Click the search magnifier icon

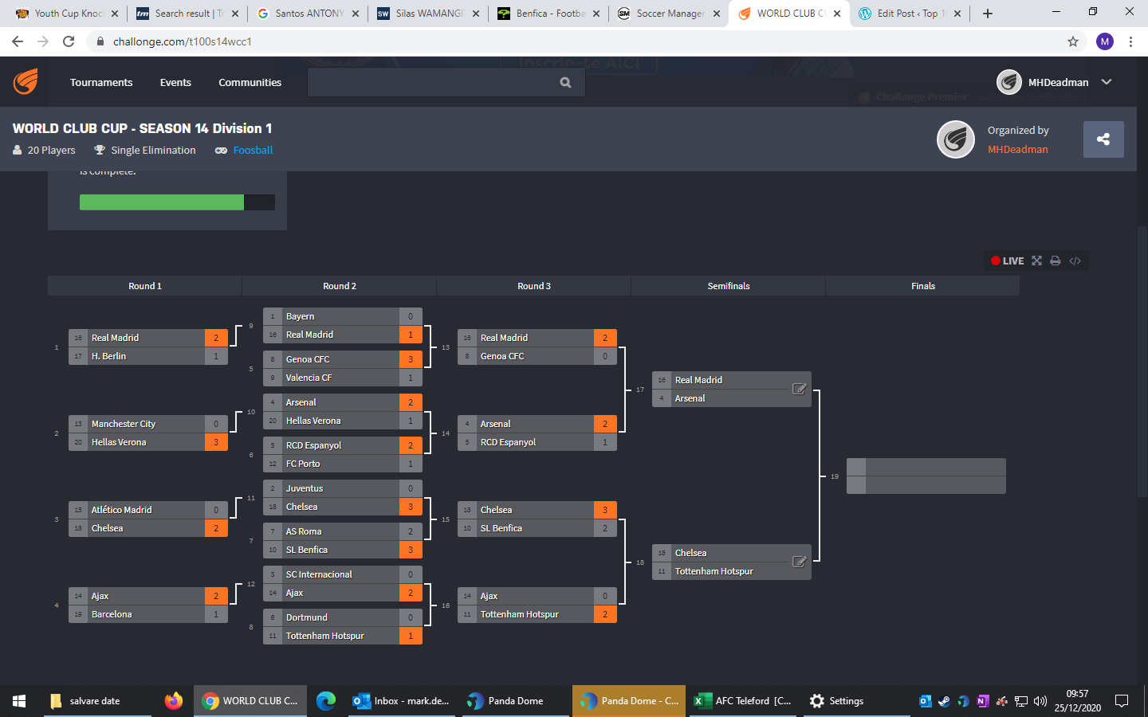click(565, 82)
